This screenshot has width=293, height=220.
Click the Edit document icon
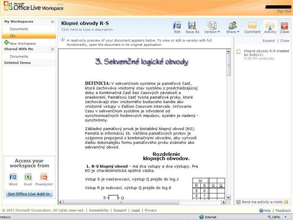177,26
